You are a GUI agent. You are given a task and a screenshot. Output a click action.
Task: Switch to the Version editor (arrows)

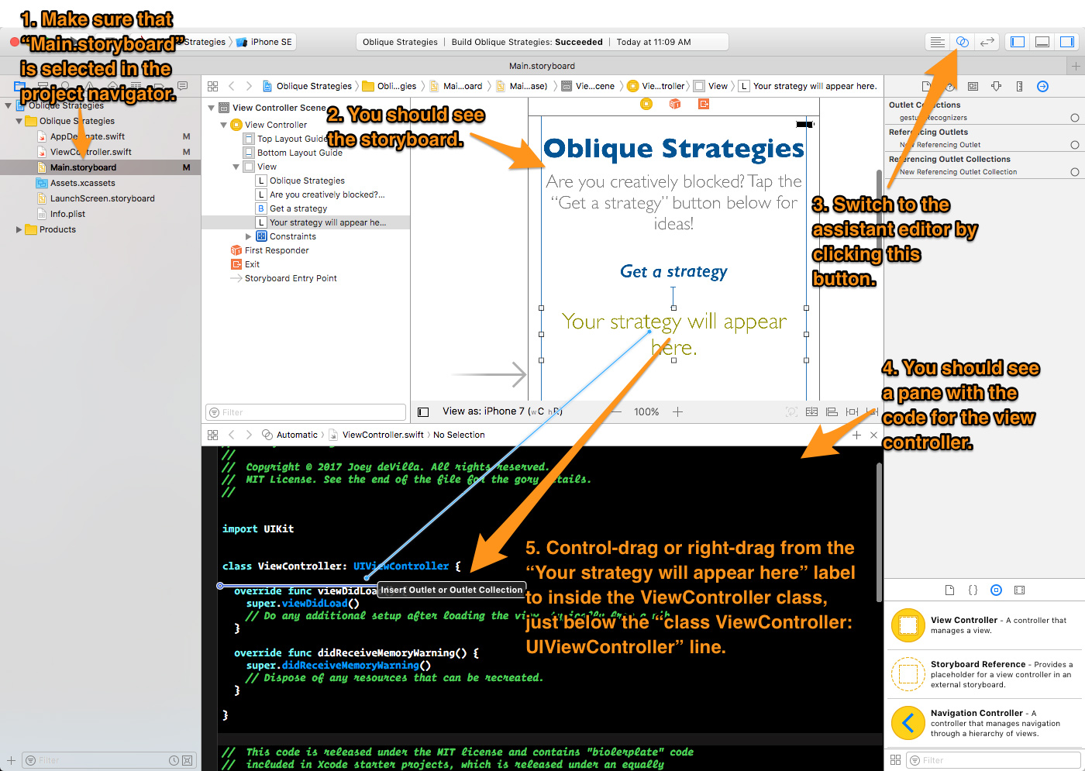click(x=987, y=42)
